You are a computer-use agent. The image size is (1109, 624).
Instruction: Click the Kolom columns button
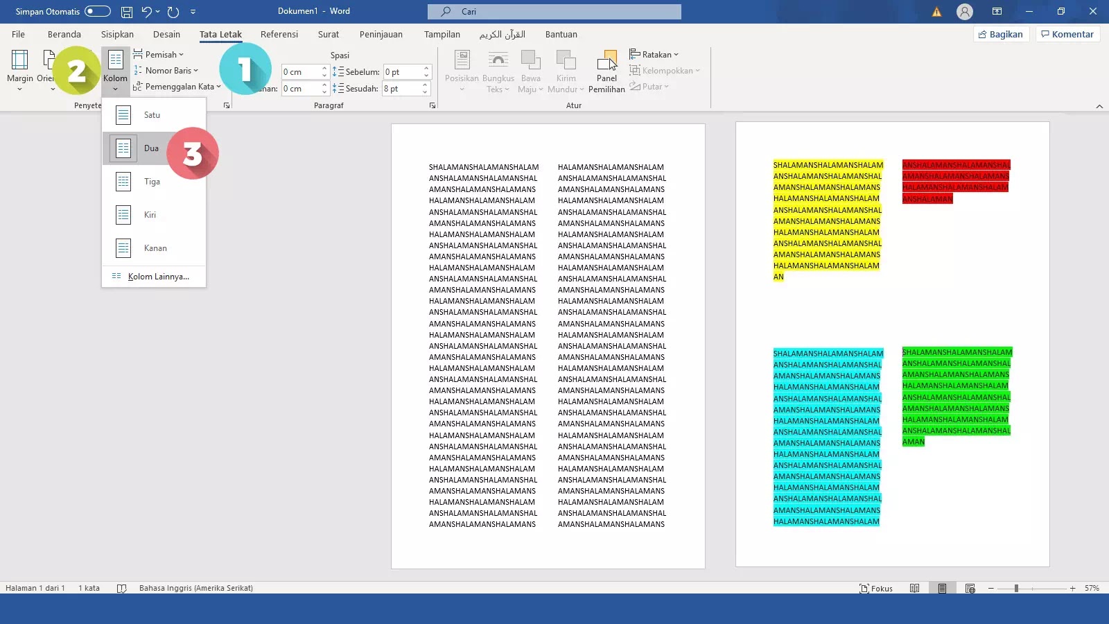coord(115,71)
